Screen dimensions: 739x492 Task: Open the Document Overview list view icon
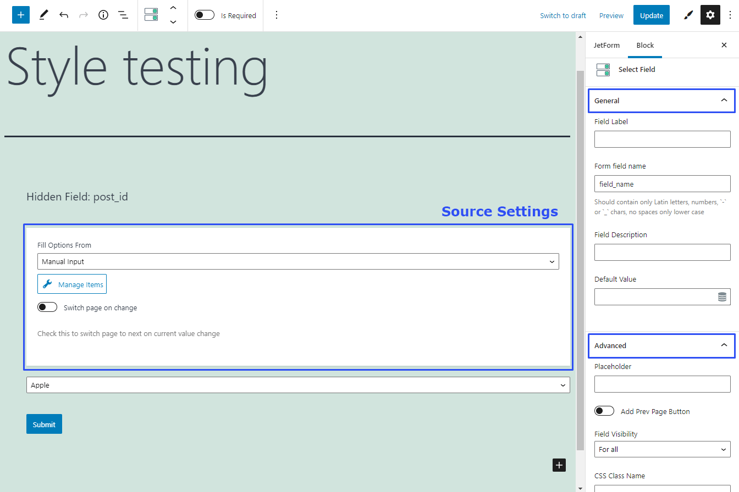click(x=123, y=15)
